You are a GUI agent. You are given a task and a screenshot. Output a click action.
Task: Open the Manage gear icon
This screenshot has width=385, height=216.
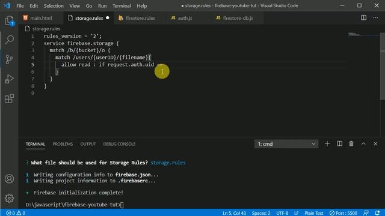(x=10, y=198)
